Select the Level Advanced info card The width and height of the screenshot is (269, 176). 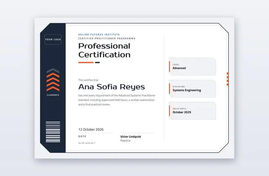193,66
